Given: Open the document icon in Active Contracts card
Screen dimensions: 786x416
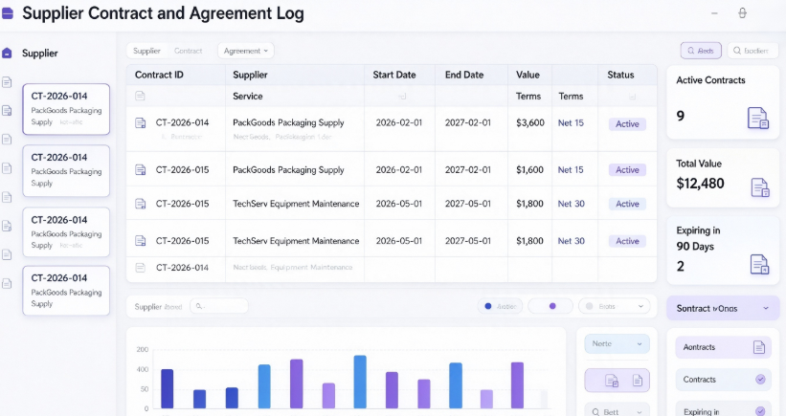Looking at the screenshot, I should (x=758, y=119).
